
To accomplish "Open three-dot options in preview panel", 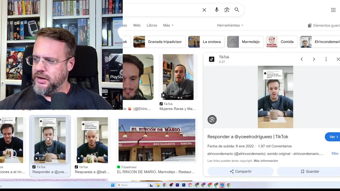I will tap(326, 59).
